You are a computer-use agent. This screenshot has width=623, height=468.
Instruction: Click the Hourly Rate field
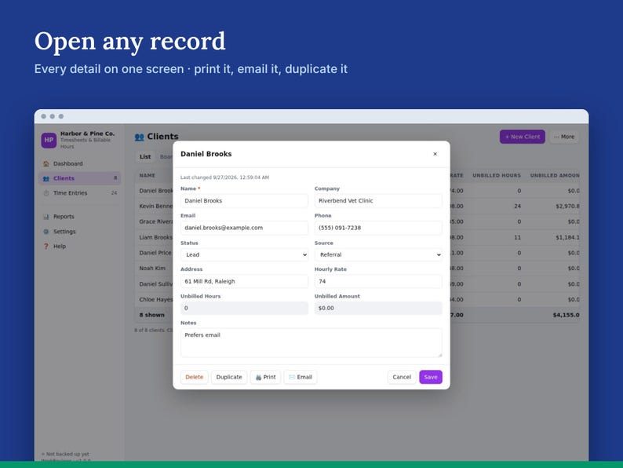pyautogui.click(x=378, y=281)
